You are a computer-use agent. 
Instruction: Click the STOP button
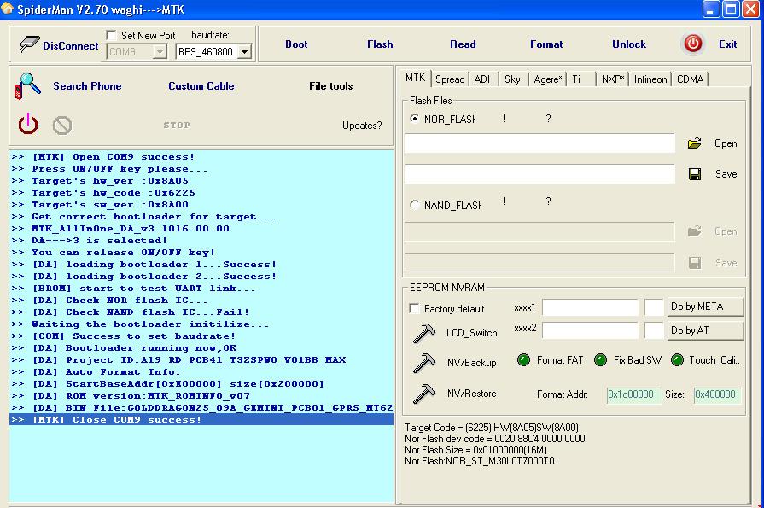(177, 126)
